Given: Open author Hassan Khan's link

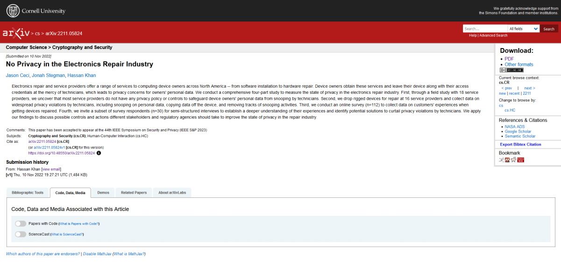Looking at the screenshot, I should tap(82, 76).
